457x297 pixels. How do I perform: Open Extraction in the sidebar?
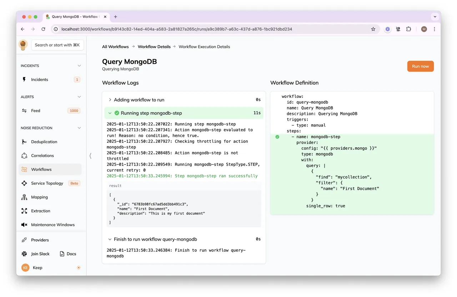pos(50,211)
